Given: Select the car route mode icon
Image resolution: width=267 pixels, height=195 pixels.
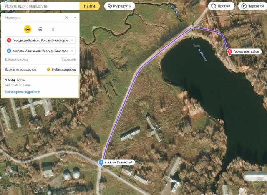Looking at the screenshot, I should coord(28,29).
